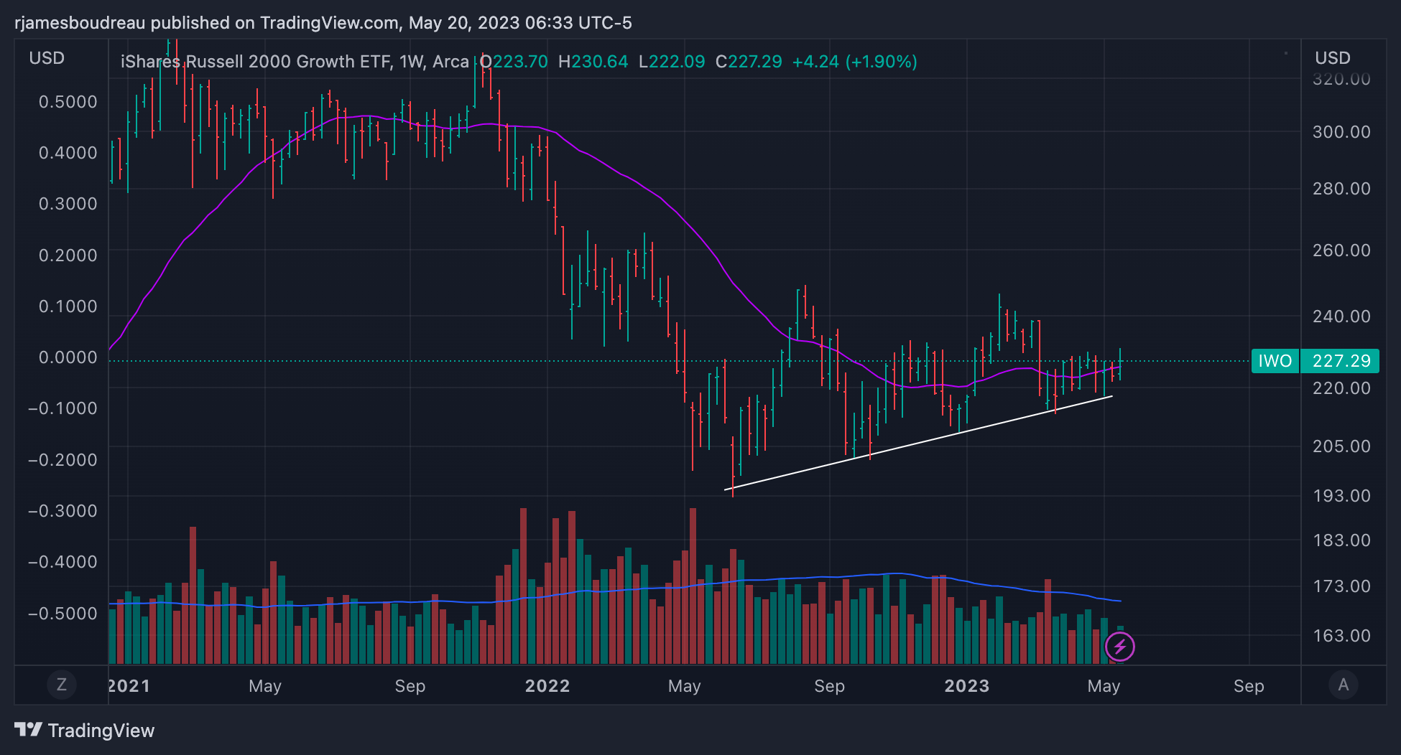Click the −0.5000 left axis value
Viewport: 1401px width, 755px height.
(x=63, y=614)
